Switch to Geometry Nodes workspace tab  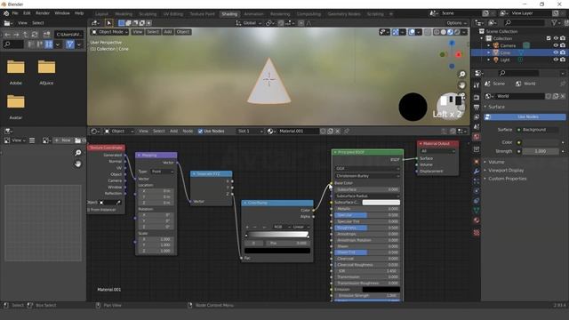coord(344,14)
